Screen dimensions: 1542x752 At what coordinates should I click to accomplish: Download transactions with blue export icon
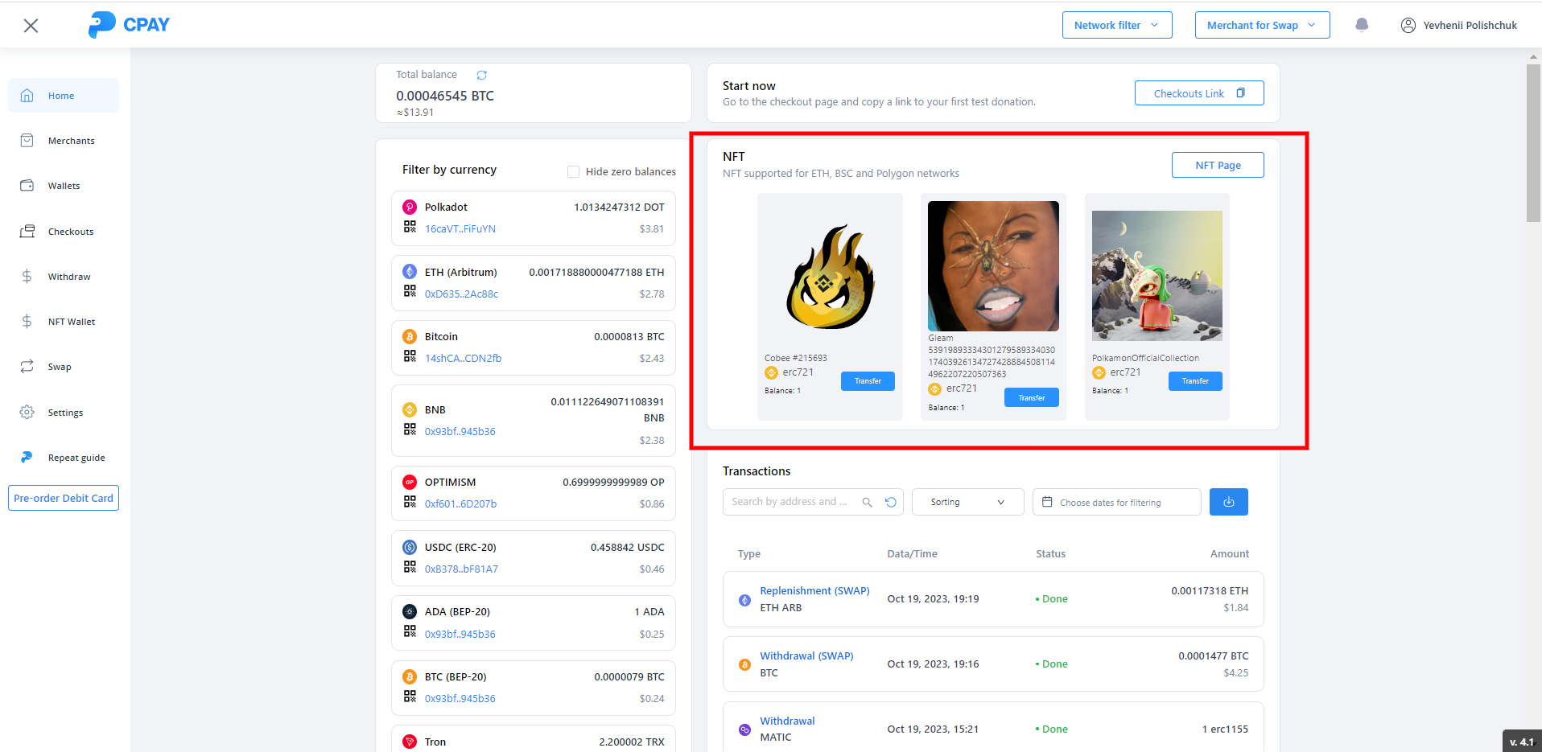(1228, 502)
